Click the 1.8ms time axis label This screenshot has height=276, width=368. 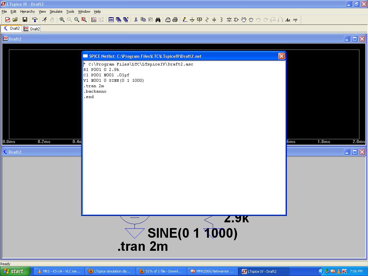pos(324,142)
